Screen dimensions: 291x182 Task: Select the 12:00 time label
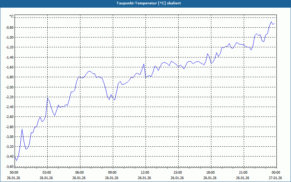click(x=145, y=173)
